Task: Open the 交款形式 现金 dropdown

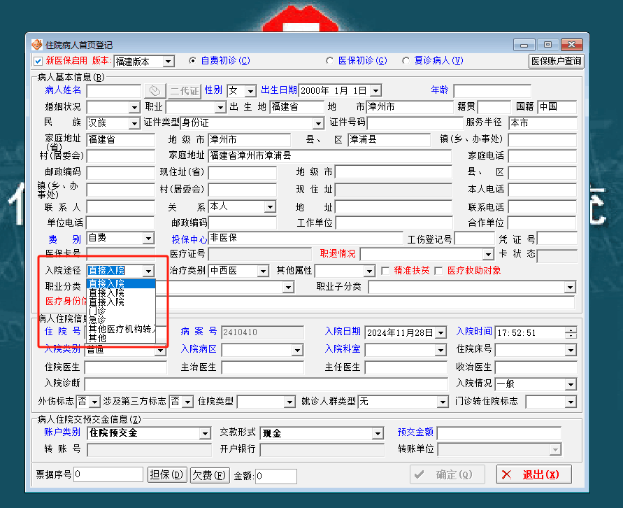Action: point(378,433)
